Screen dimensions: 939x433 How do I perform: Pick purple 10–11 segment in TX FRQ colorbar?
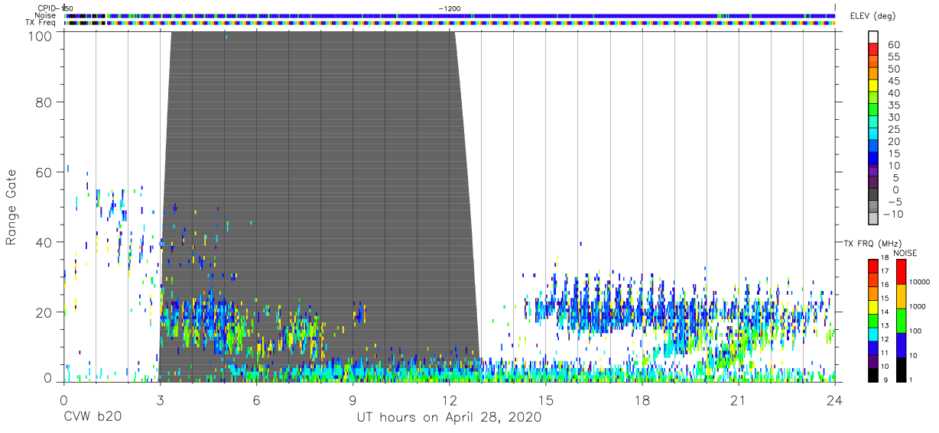[x=872, y=361]
